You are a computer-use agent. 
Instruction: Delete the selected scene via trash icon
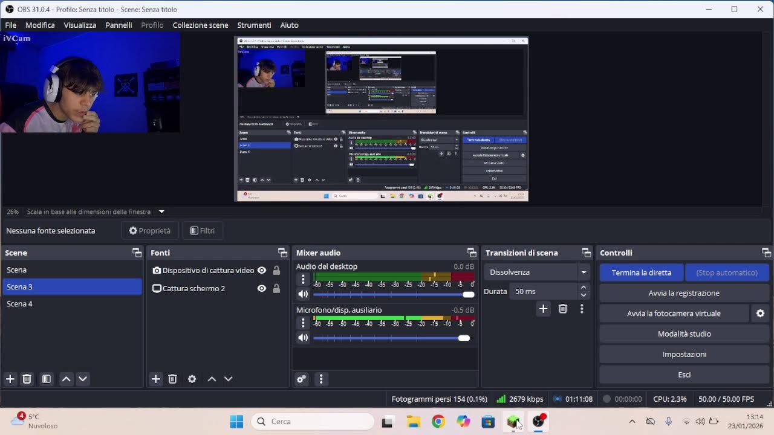point(27,379)
